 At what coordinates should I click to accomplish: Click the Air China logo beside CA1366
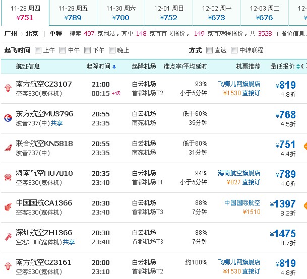click(x=8, y=207)
